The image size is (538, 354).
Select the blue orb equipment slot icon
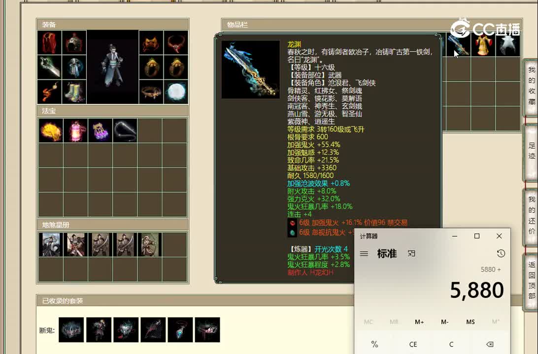click(x=74, y=67)
